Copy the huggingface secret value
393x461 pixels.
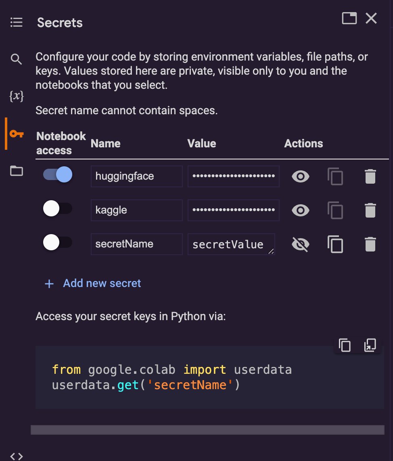pos(335,176)
